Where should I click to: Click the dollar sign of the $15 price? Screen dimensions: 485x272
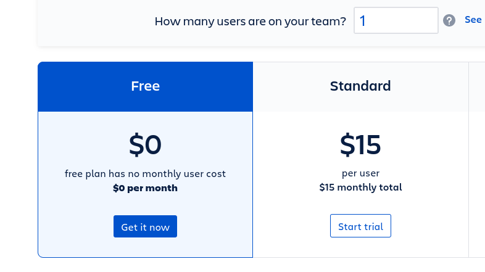[347, 145]
